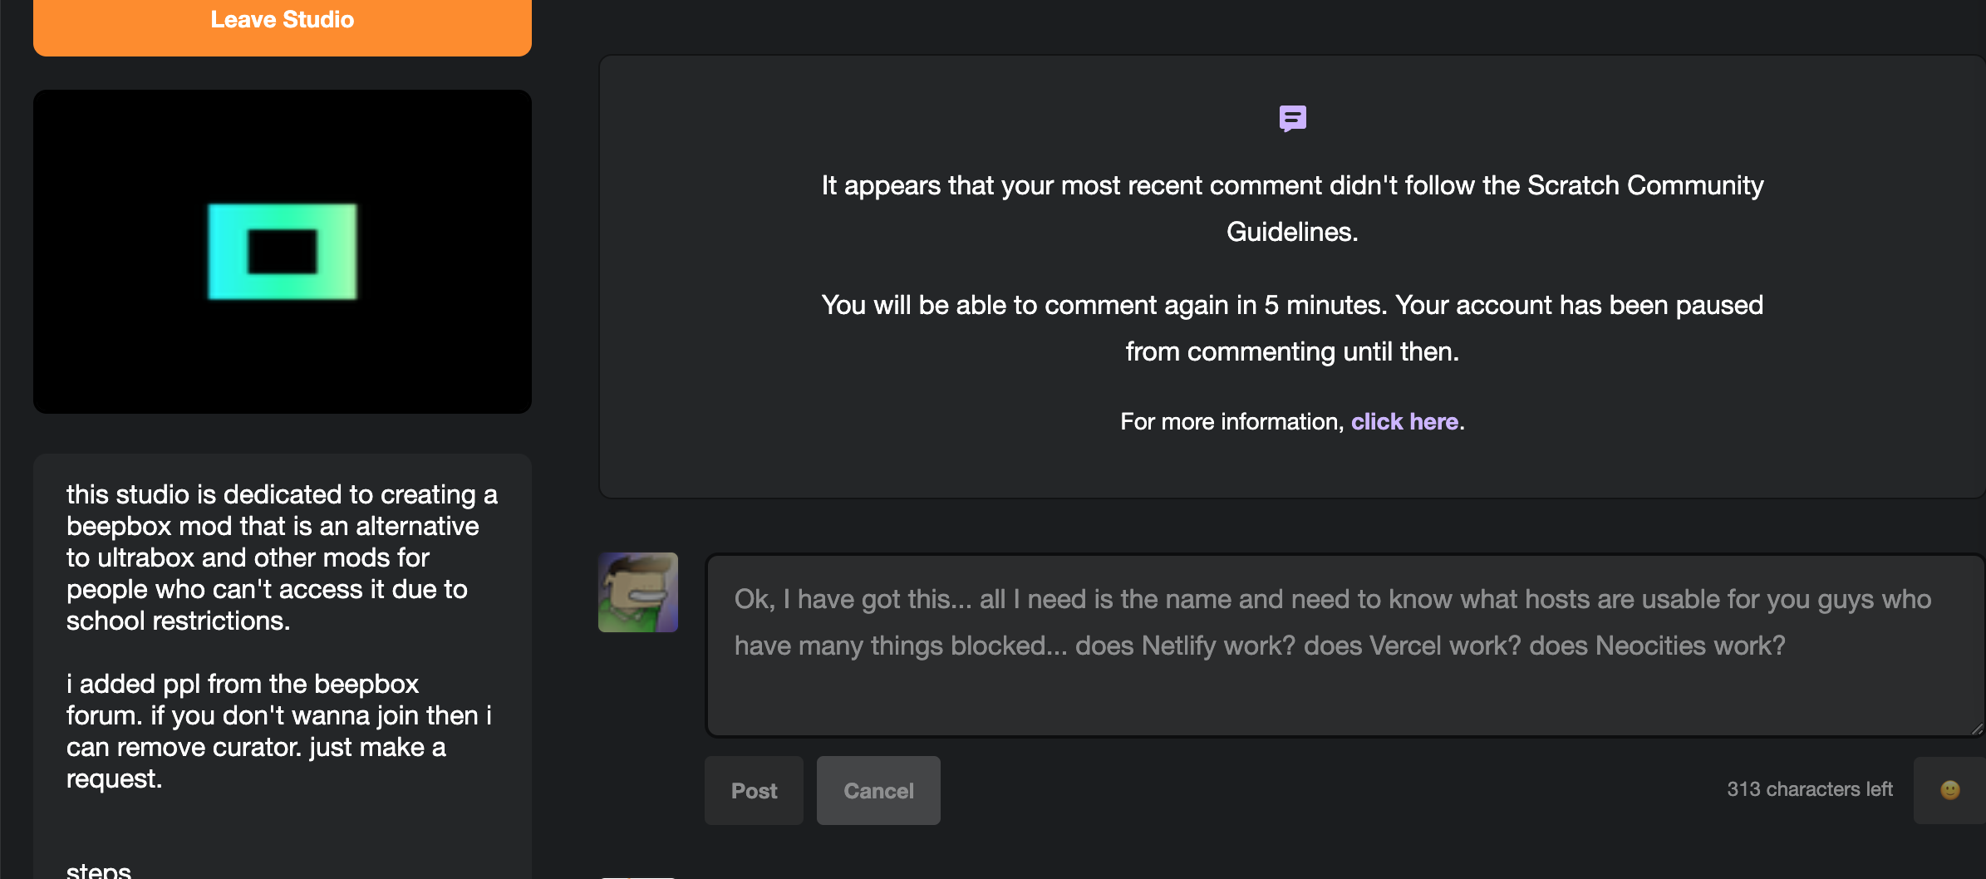Click the turquoise rectangle logo
The image size is (1986, 879).
click(x=283, y=251)
